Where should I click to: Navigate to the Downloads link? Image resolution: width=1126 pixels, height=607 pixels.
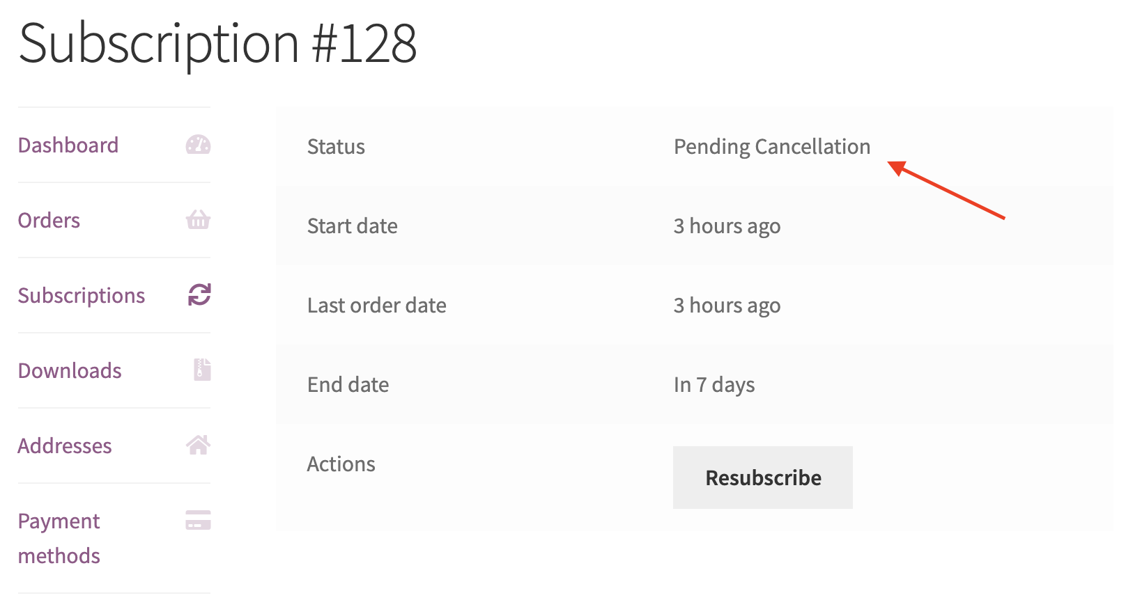pos(70,371)
